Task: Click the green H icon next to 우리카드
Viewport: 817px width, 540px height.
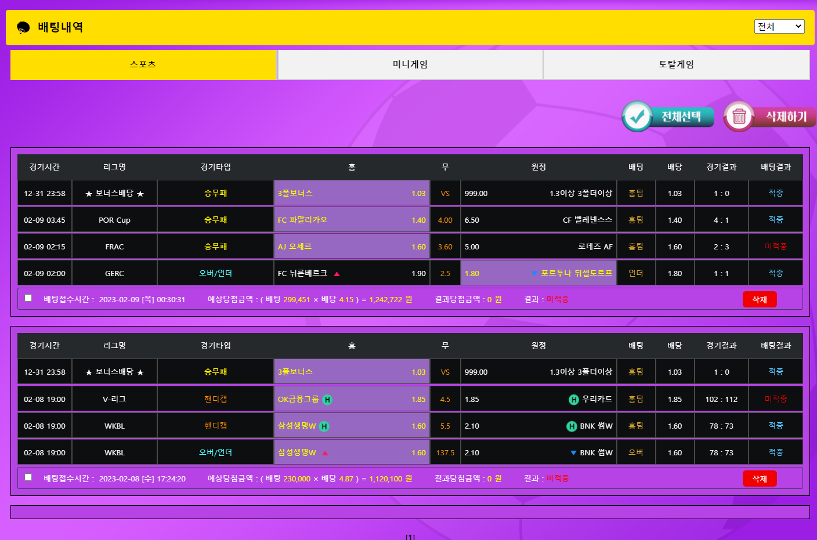Action: [573, 400]
